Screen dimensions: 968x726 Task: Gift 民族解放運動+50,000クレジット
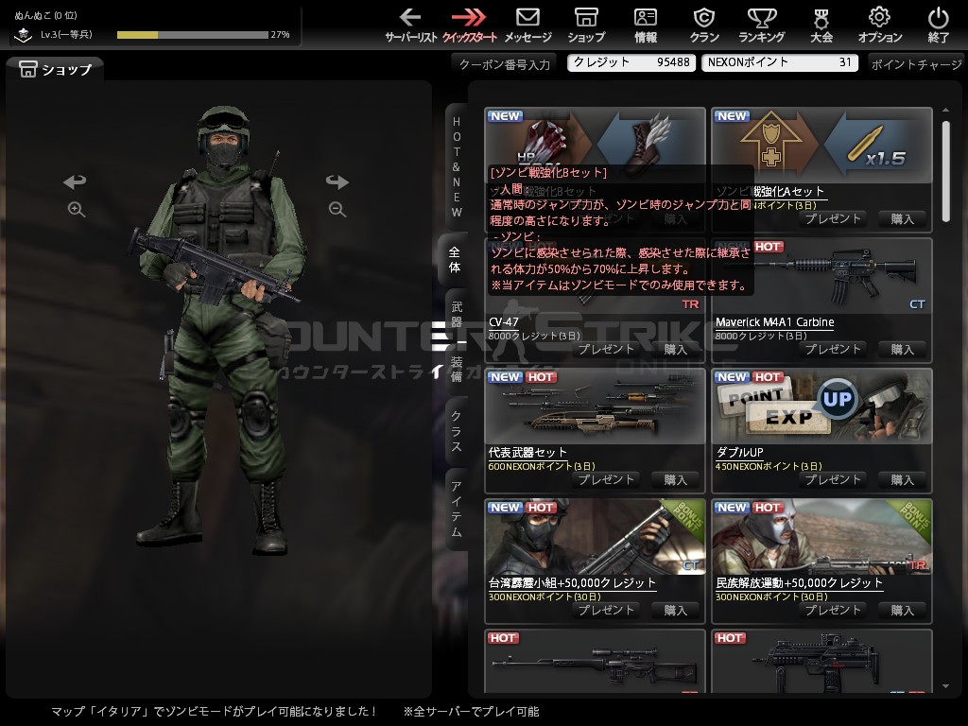(x=832, y=610)
